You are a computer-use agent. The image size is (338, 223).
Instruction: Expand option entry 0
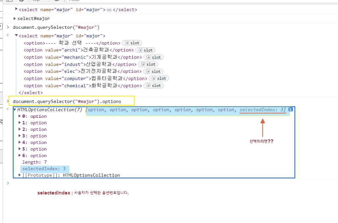pyautogui.click(x=19, y=116)
